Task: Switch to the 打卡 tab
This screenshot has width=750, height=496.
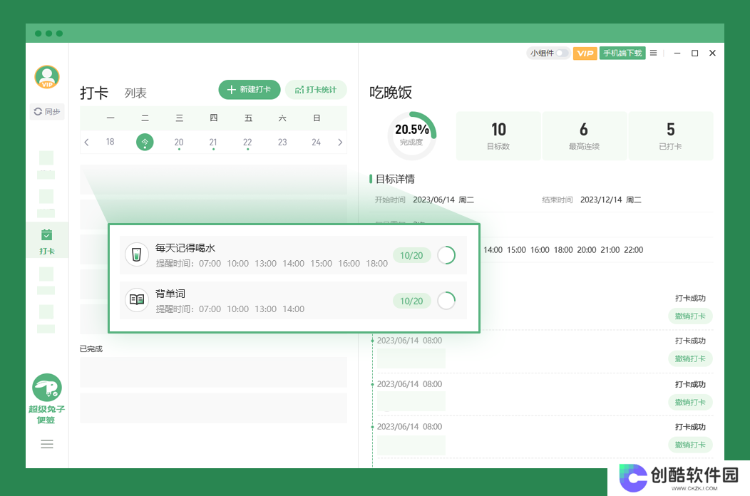Action: [94, 93]
